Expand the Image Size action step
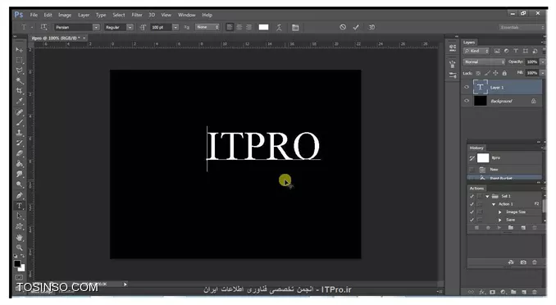556x305 pixels. click(x=500, y=212)
